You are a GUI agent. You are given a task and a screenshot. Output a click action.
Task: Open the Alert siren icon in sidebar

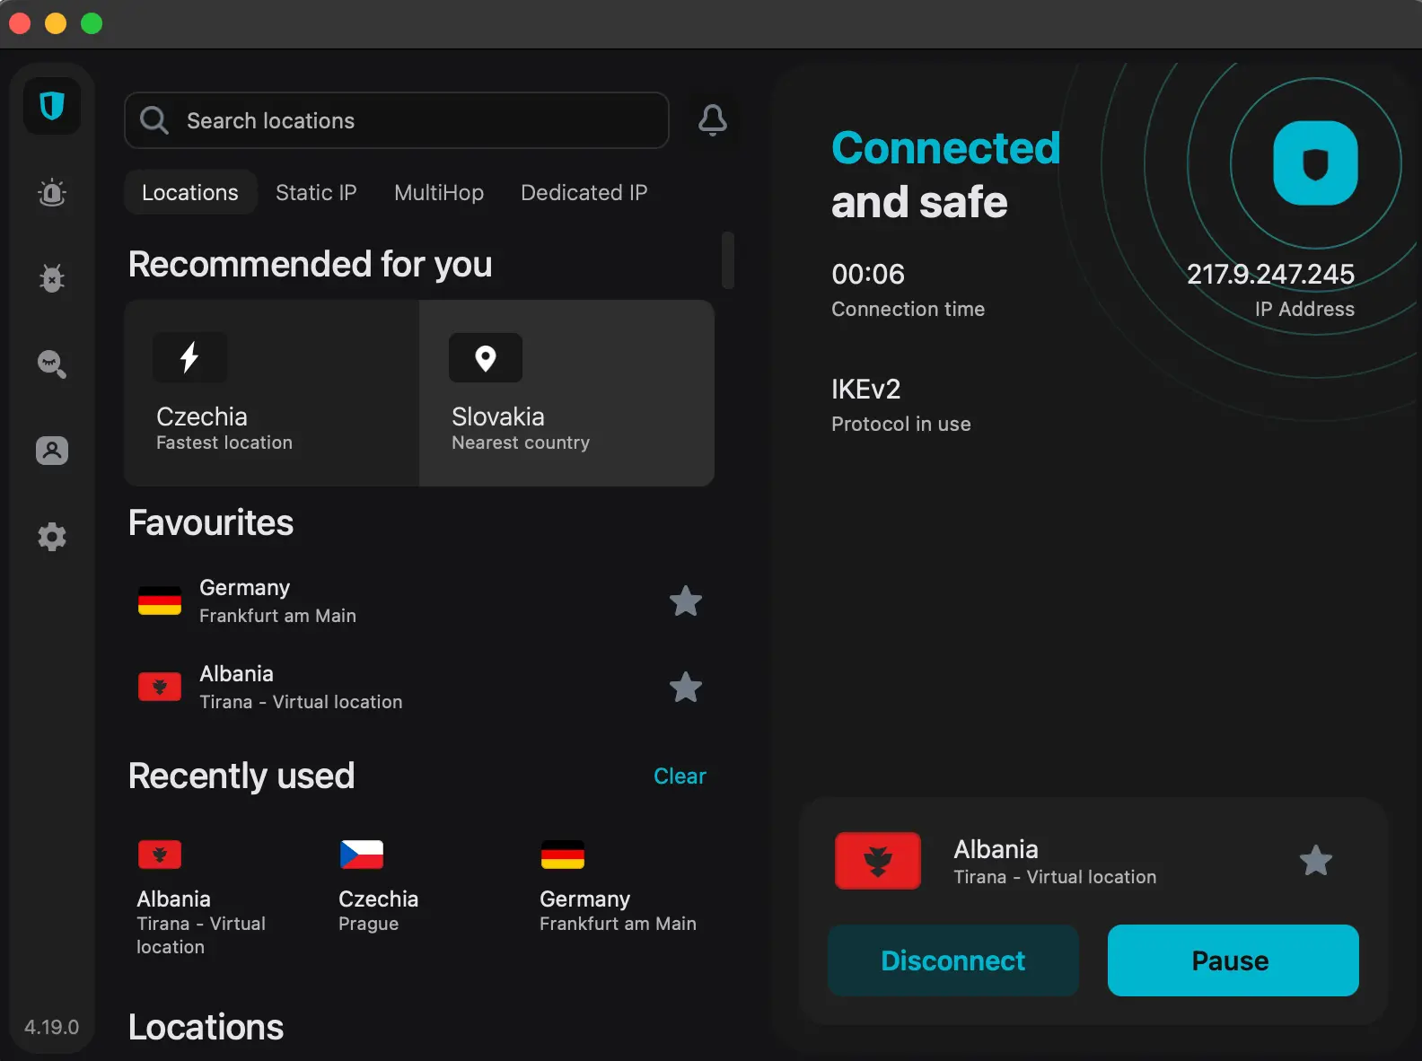click(52, 193)
